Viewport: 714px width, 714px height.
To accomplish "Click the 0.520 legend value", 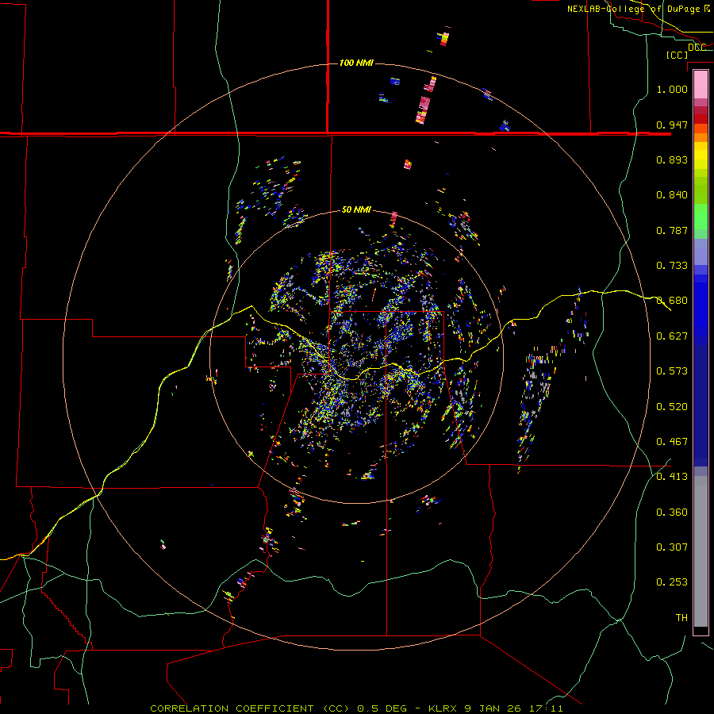I will pos(672,407).
